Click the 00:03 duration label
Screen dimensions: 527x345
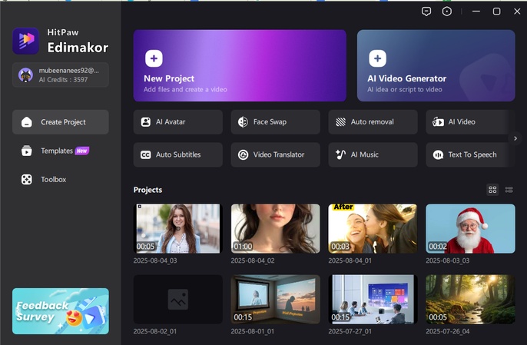(340, 247)
